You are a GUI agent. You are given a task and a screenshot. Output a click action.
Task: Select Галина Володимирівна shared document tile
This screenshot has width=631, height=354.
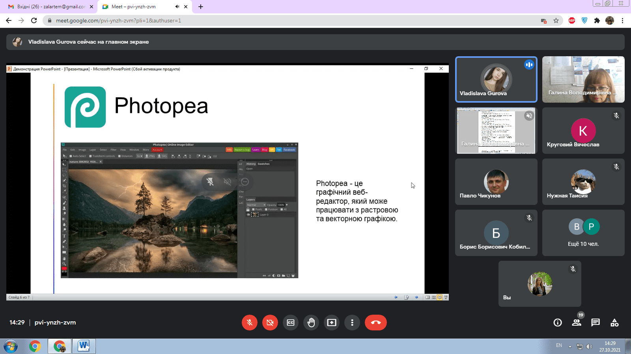tap(496, 131)
